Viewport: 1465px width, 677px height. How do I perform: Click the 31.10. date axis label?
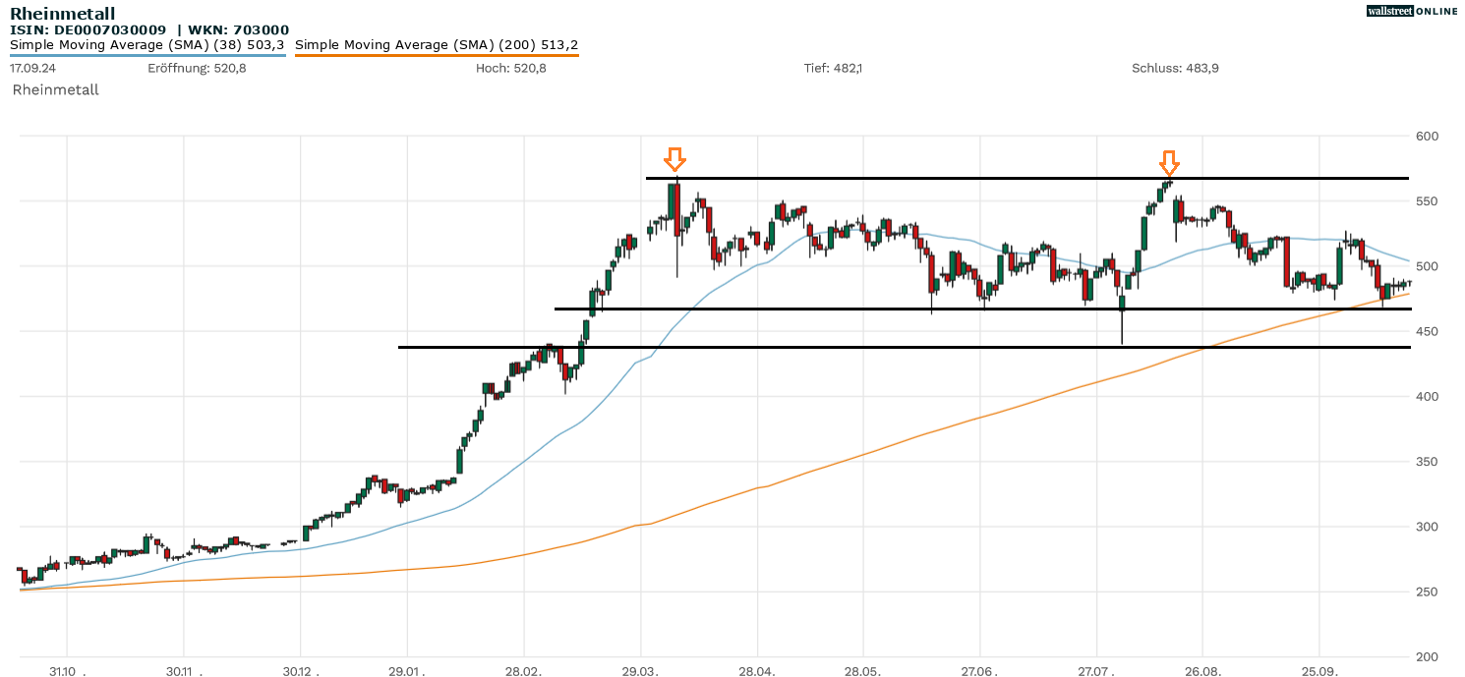point(67,670)
